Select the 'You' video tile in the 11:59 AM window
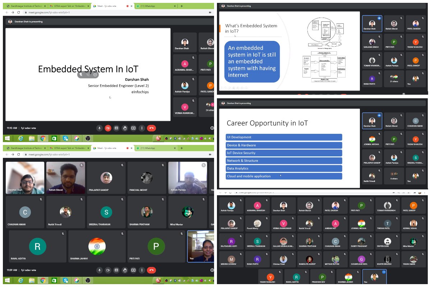The image size is (431, 287). click(x=200, y=246)
